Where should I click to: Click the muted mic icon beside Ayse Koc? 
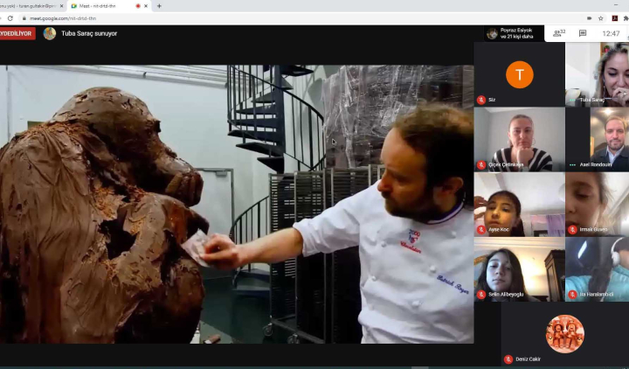481,230
